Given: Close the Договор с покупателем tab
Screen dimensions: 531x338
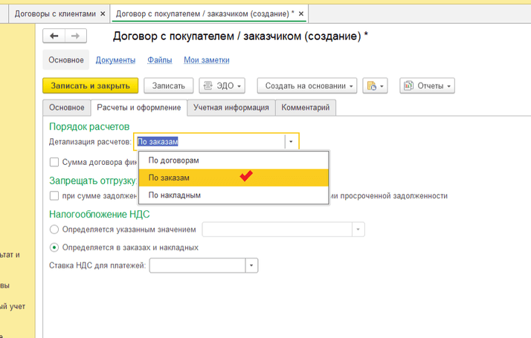Looking at the screenshot, I should click(x=301, y=13).
